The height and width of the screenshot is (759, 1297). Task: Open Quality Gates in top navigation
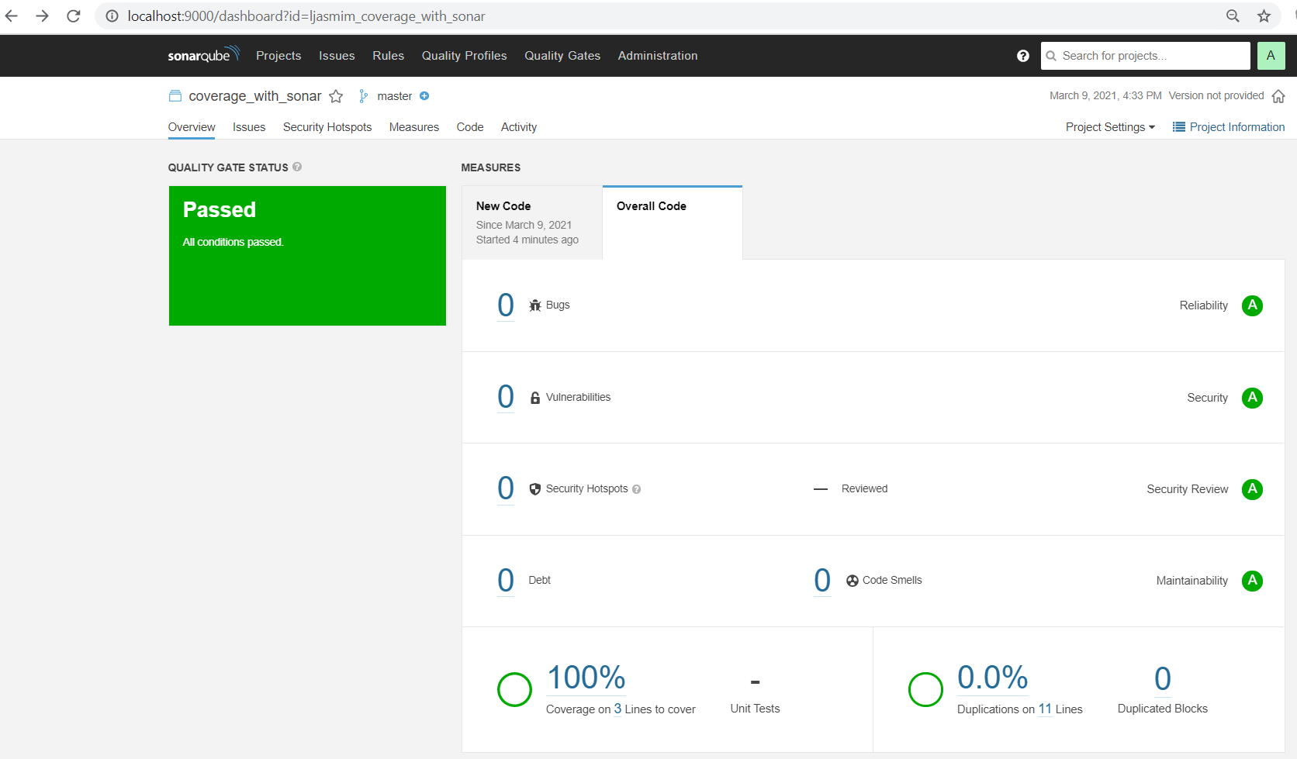[x=562, y=56]
